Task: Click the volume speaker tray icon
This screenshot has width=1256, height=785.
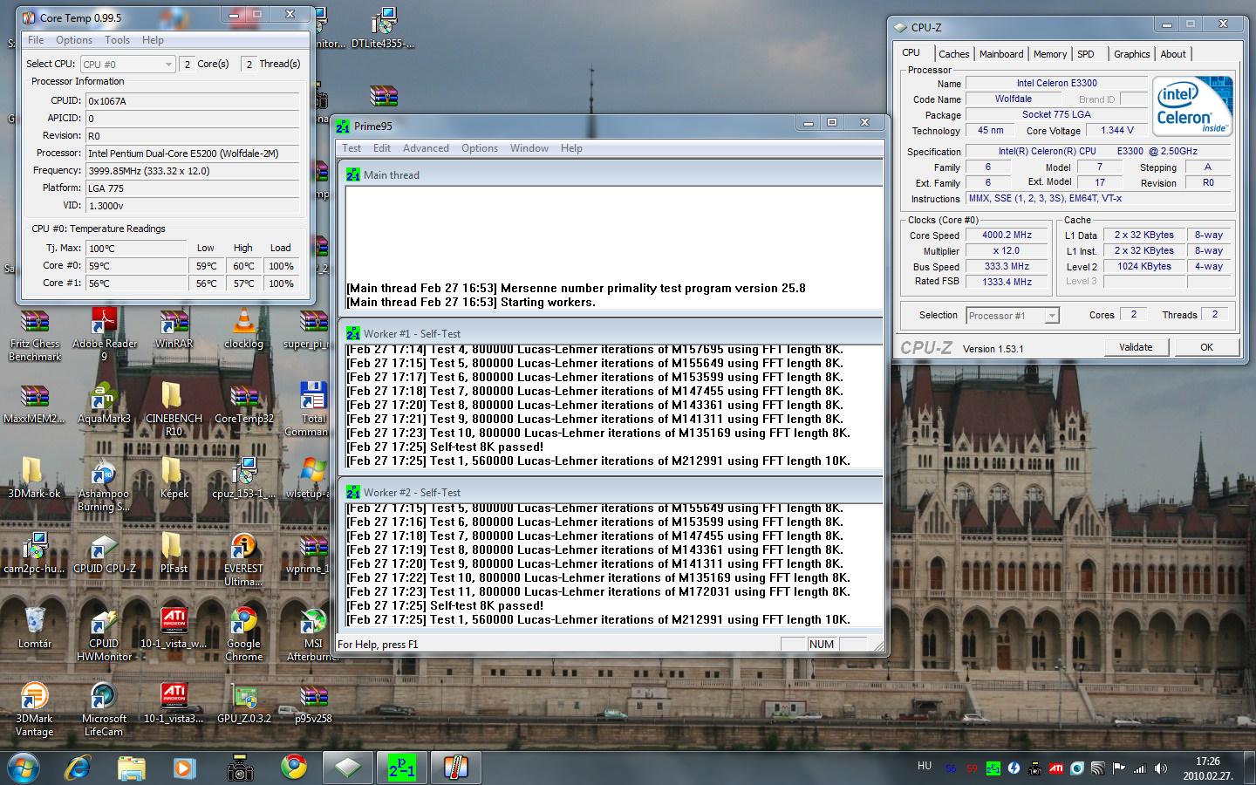Action: (x=1160, y=768)
